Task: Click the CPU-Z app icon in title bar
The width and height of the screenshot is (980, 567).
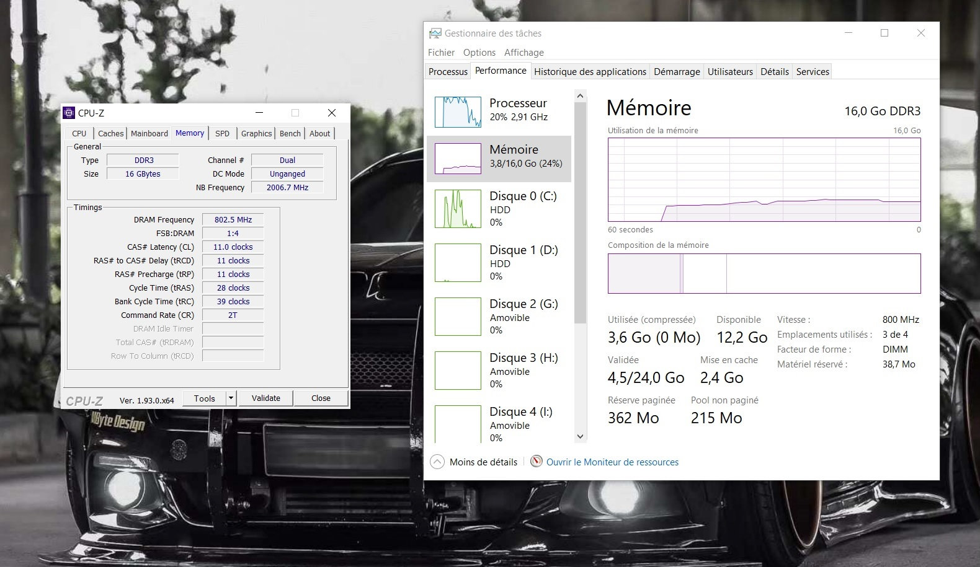Action: 69,113
